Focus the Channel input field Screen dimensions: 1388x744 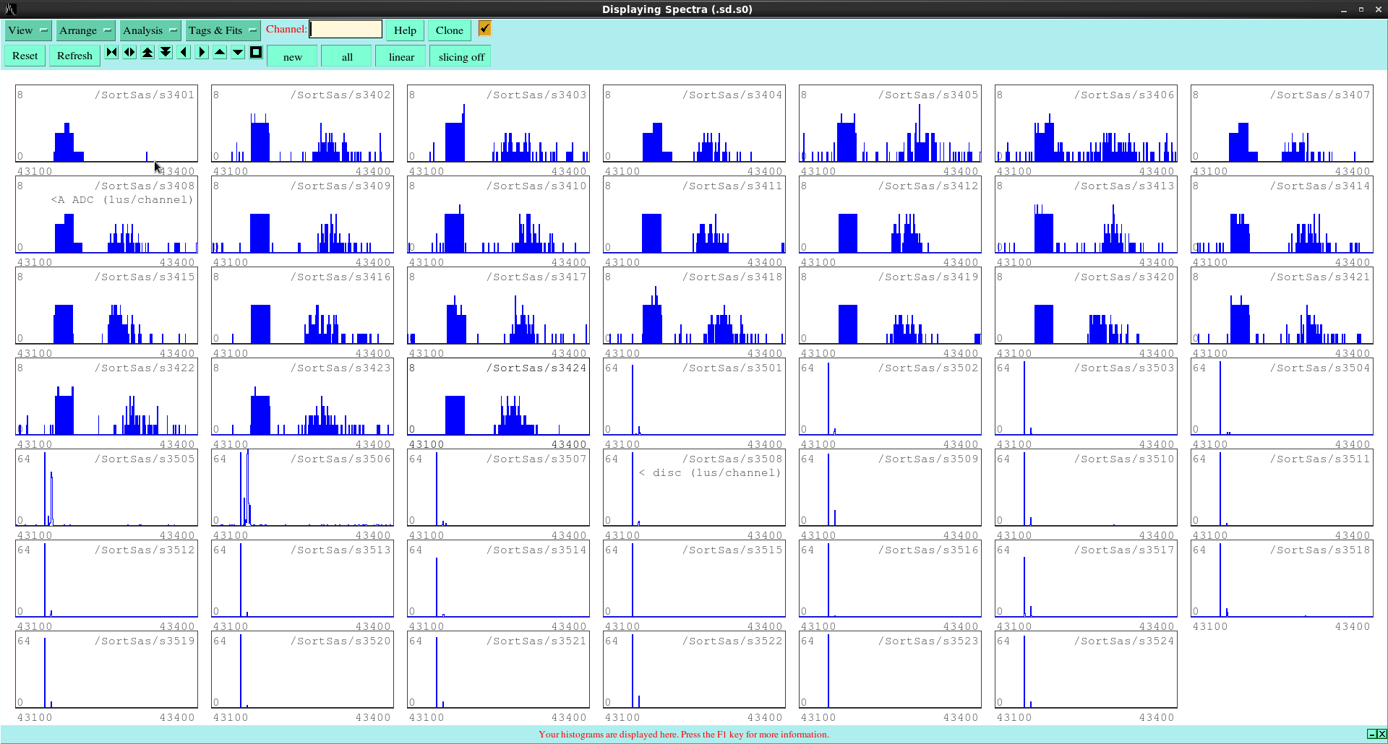click(x=346, y=29)
